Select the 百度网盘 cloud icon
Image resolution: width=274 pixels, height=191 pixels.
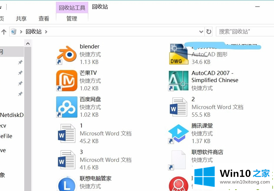click(x=67, y=107)
